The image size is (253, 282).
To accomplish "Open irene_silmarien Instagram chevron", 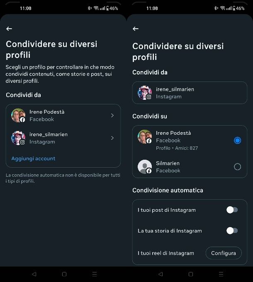I will tap(112, 138).
